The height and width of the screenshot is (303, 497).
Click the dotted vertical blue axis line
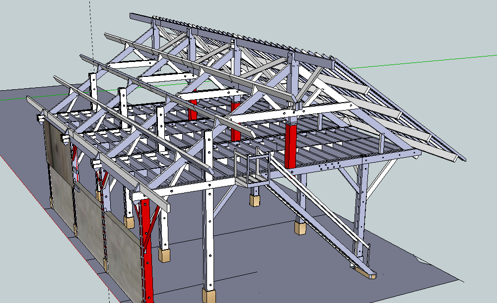[x=90, y=30]
